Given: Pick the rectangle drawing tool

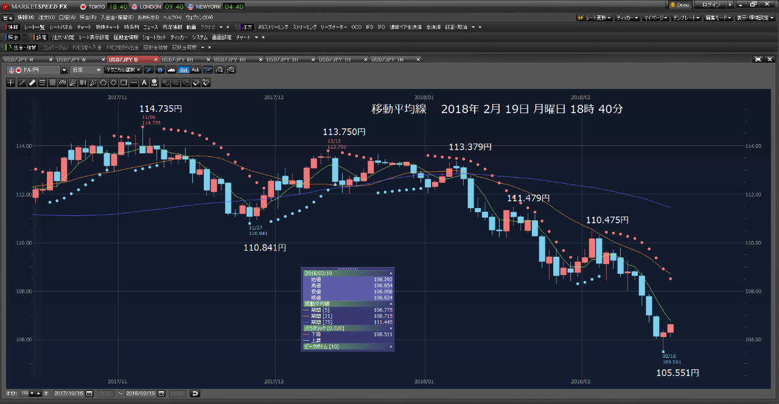Looking at the screenshot, I should [124, 83].
